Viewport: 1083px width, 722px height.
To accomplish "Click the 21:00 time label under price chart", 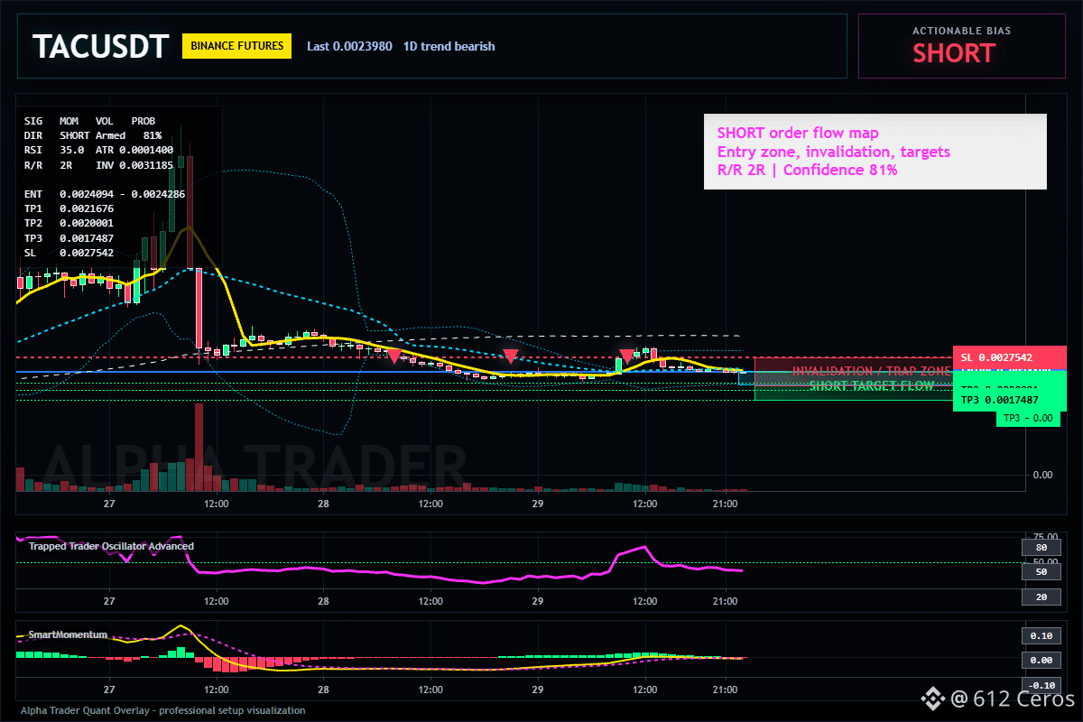I will [725, 504].
